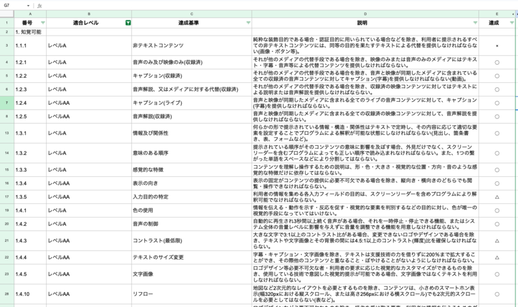The image size is (518, 307).
Task: Click the 色の使用 cell
Action: [x=192, y=210]
